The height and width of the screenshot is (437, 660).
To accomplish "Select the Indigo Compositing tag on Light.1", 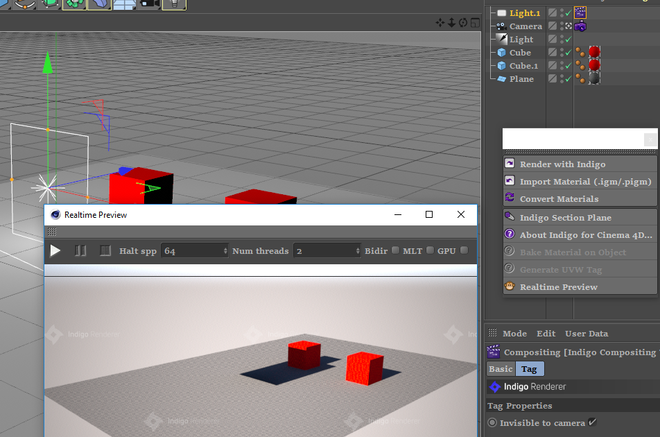I will (580, 12).
